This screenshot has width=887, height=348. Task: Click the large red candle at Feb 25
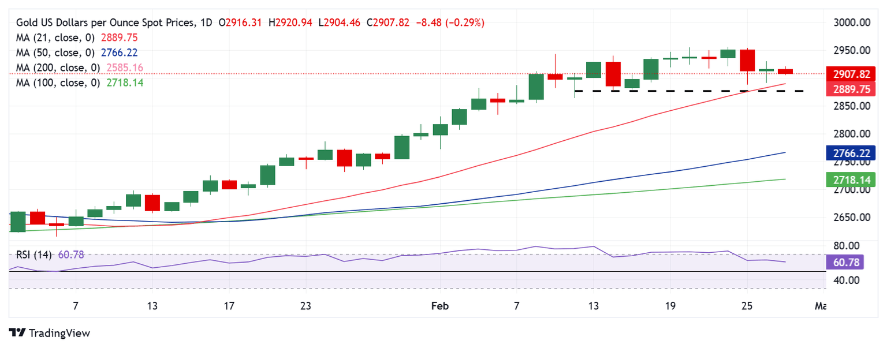(747, 60)
